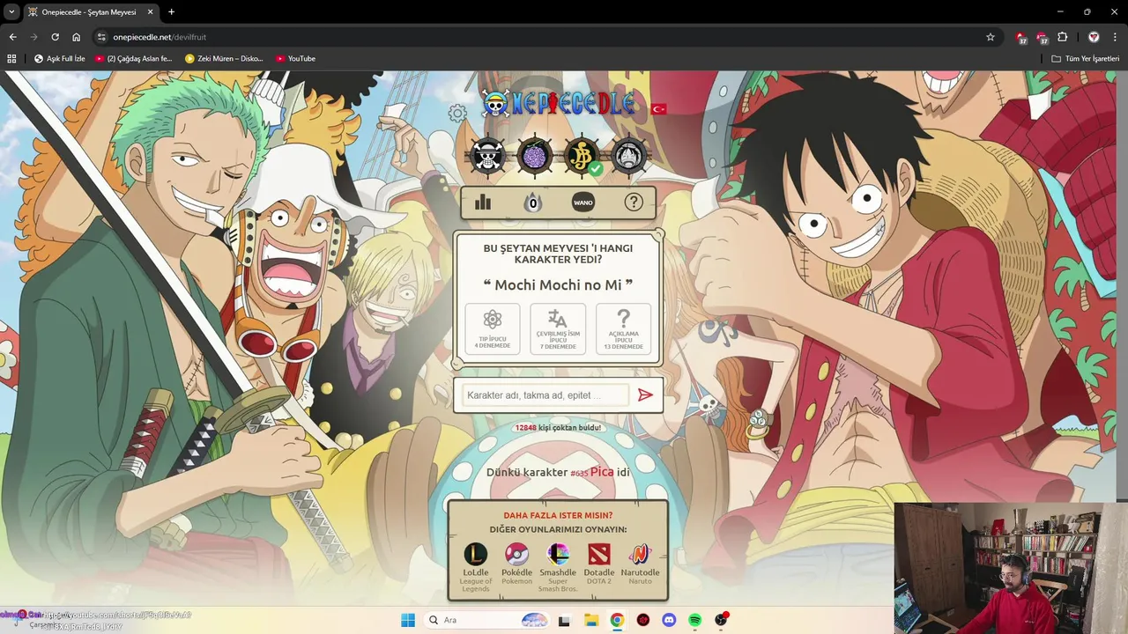Click the streak flame counter showing 0

pos(532,203)
